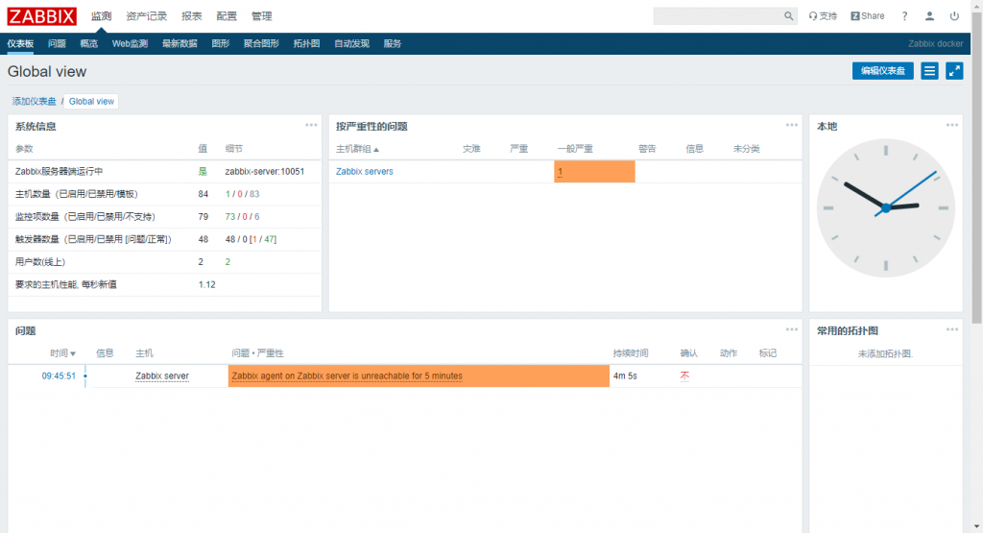983x533 pixels.
Task: Click the zabbix-server:10051 detail text
Action: pyautogui.click(x=265, y=171)
